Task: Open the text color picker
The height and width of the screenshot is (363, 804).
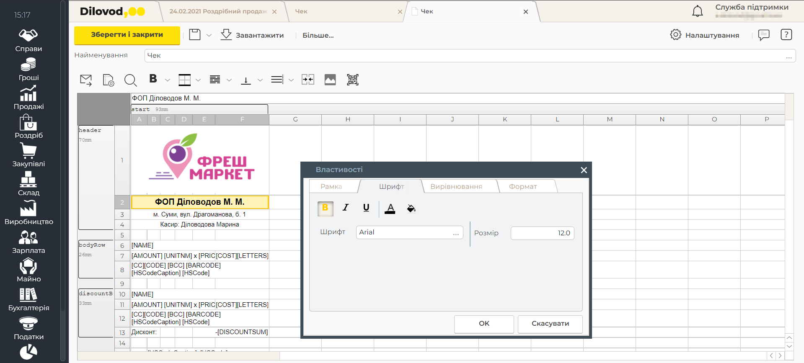Action: coord(390,208)
